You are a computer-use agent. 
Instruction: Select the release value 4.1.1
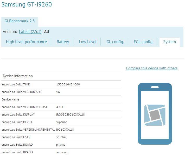click(60, 107)
